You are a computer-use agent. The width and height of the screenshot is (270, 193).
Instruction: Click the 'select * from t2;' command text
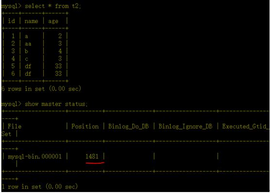point(53,6)
